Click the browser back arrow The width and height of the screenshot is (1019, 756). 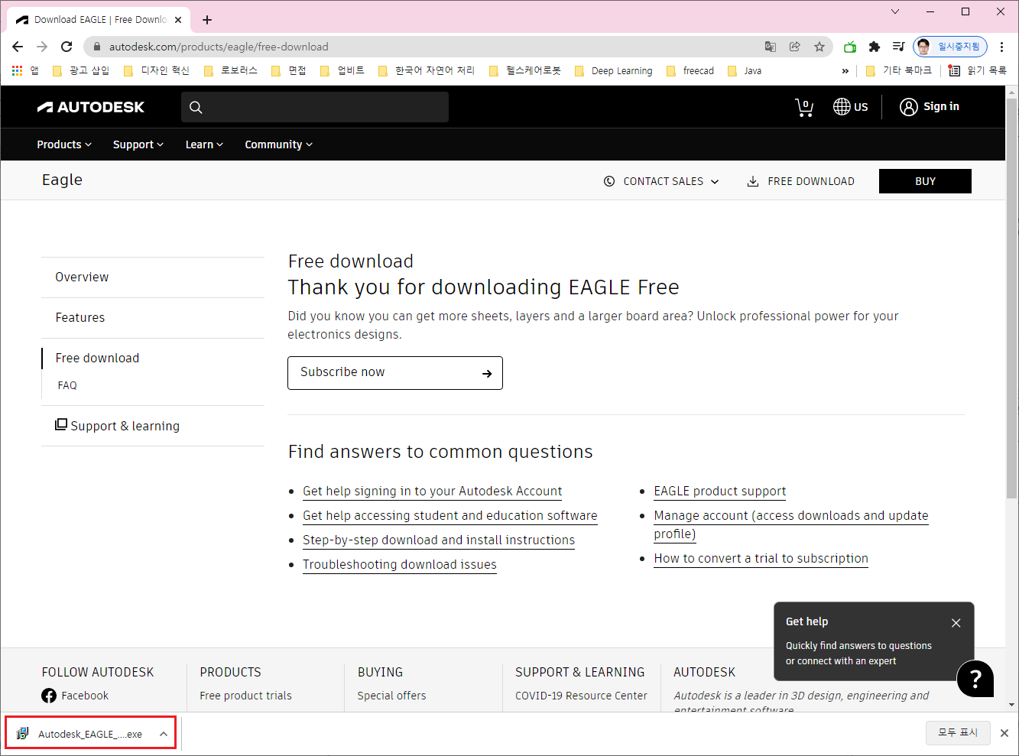(x=18, y=47)
